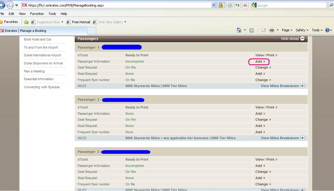Change Passenger 1 seat request
Viewport: 334px width, 191px height.
263,67
